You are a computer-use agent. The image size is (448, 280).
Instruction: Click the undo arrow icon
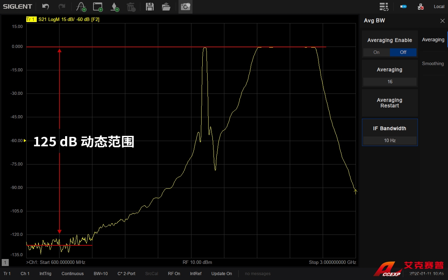[45, 7]
